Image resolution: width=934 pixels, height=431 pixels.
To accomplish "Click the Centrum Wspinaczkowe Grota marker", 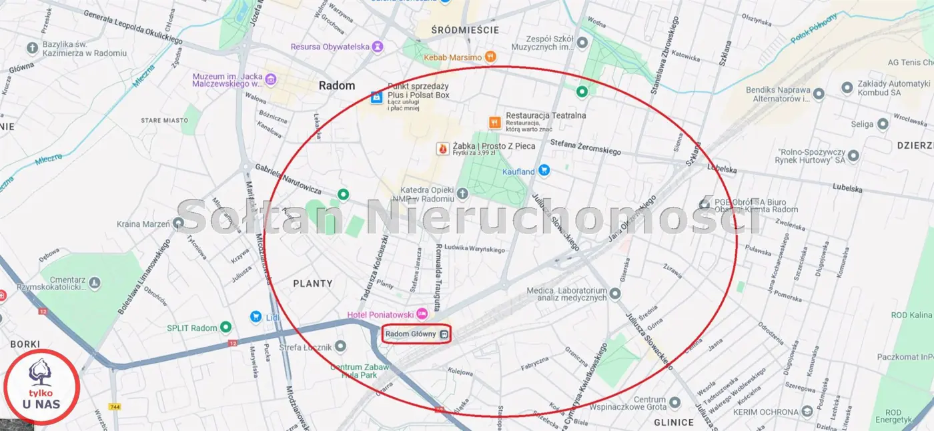I will click(x=674, y=403).
